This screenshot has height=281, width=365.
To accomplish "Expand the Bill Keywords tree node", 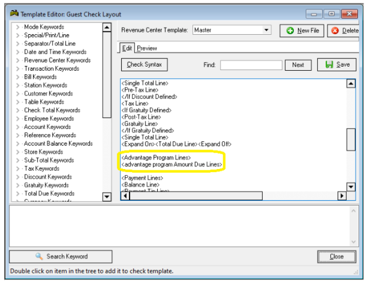I will pos(18,77).
